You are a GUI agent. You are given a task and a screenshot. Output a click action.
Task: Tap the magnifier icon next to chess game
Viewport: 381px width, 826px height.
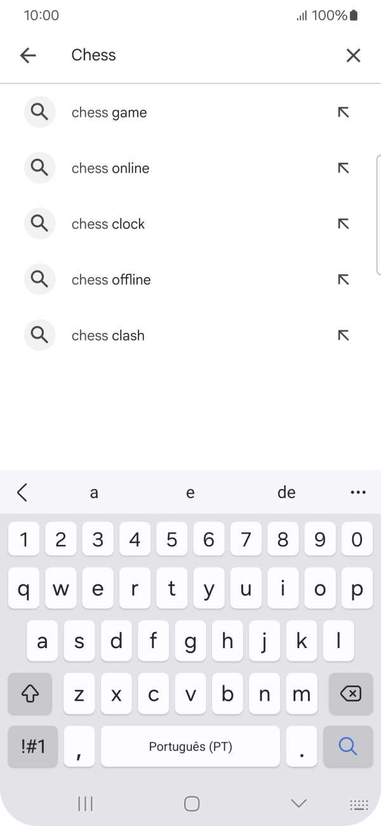click(39, 112)
